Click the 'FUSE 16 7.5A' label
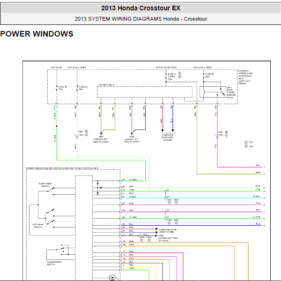Screen dimensions: 281x281 63,88
